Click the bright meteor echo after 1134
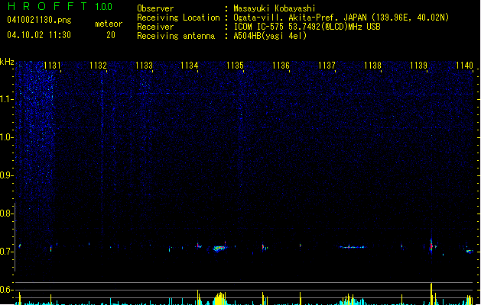The height and width of the screenshot is (305, 481). point(219,248)
